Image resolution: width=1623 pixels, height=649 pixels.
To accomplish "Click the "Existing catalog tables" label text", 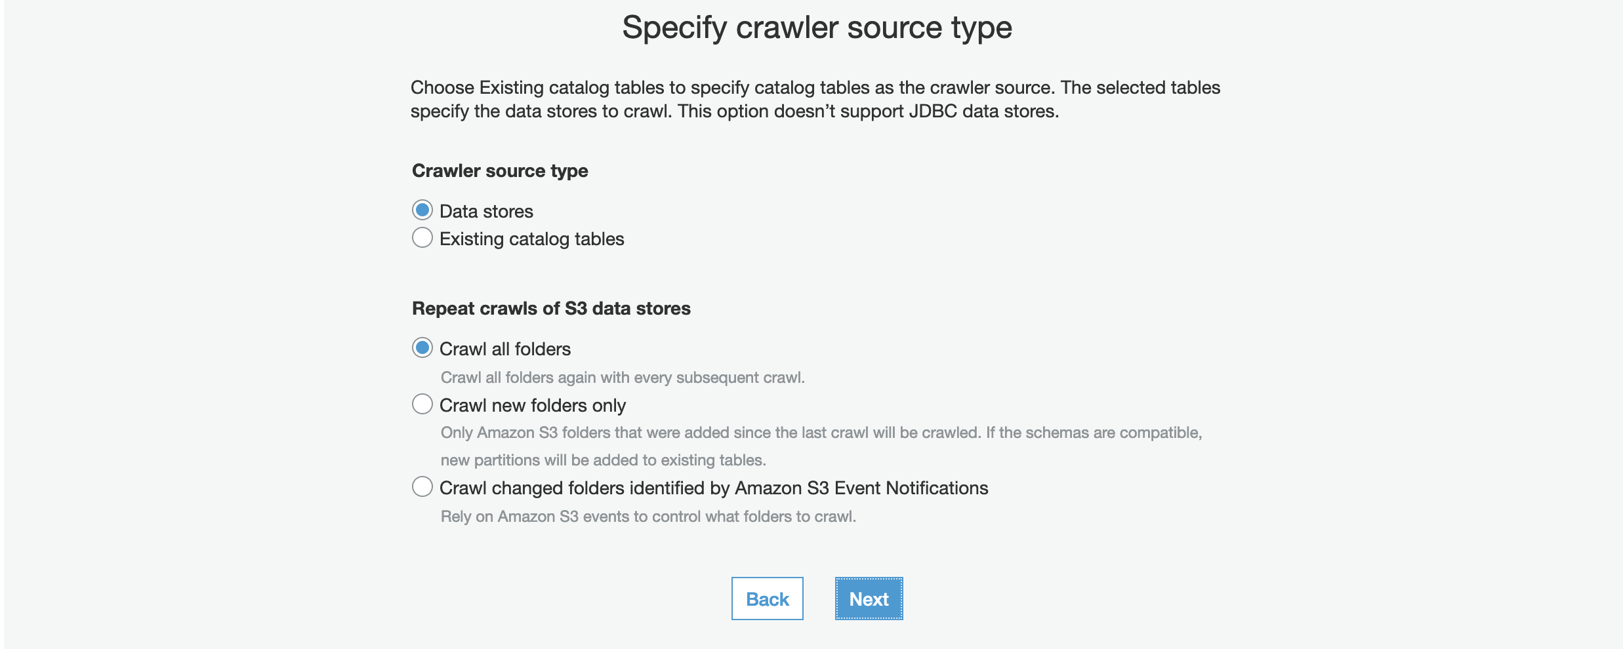I will click(x=531, y=239).
